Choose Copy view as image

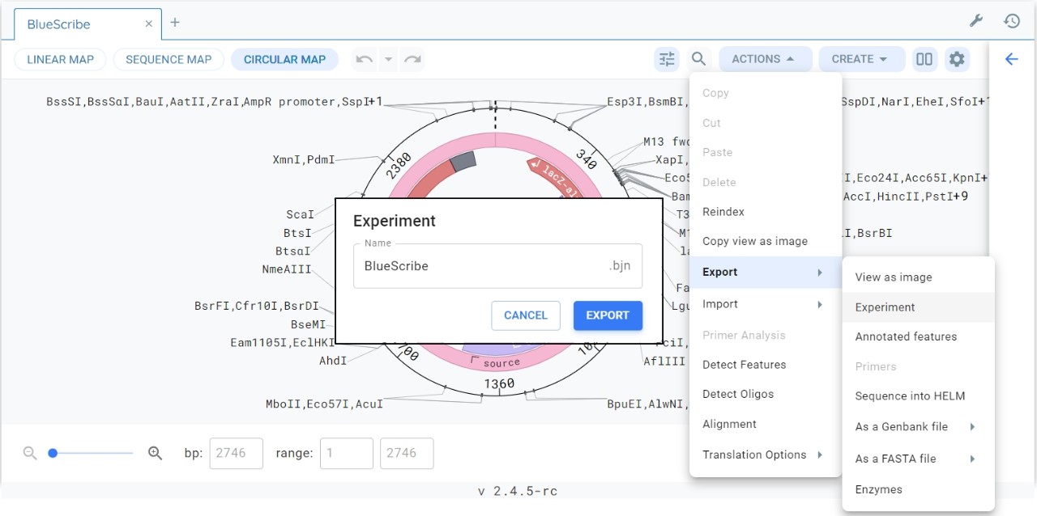(766, 241)
